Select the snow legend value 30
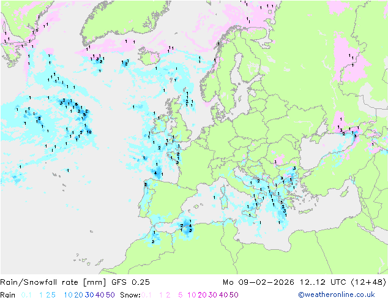 (x=213, y=295)
